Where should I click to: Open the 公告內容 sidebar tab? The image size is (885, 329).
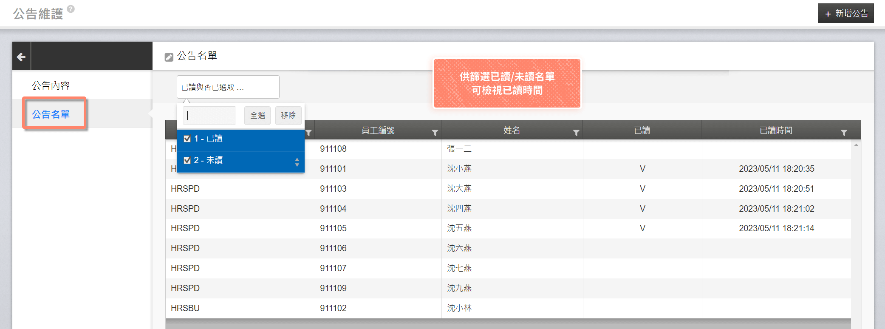(x=51, y=85)
